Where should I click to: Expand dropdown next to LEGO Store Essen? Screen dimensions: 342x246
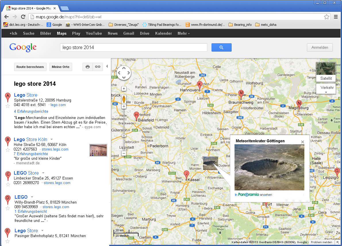tap(43, 173)
